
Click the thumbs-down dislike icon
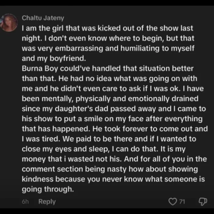coord(202,201)
